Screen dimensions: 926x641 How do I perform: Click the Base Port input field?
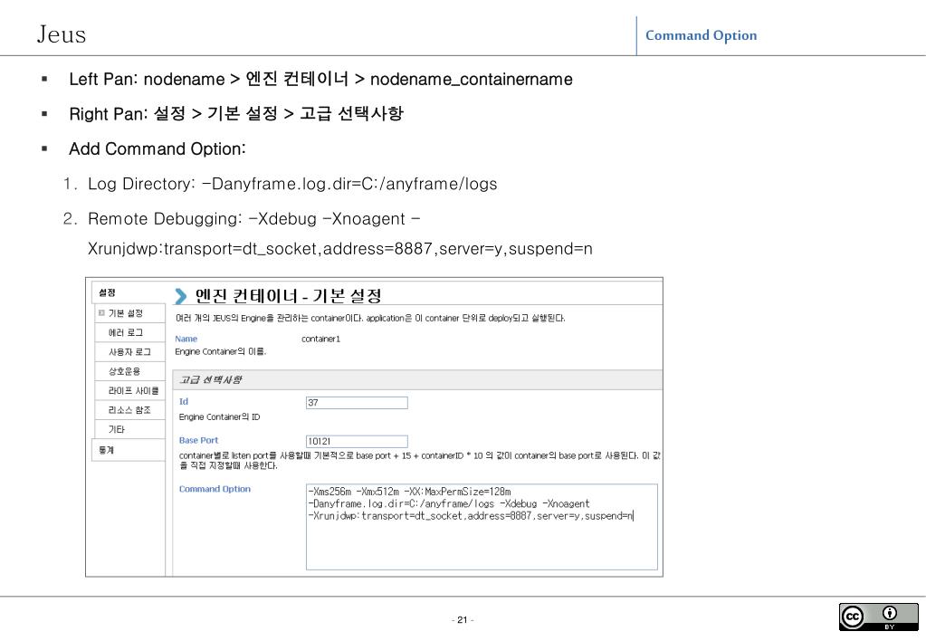click(x=357, y=441)
